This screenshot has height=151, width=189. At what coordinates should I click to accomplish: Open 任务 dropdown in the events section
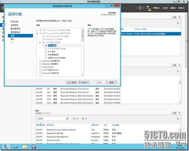176,65
